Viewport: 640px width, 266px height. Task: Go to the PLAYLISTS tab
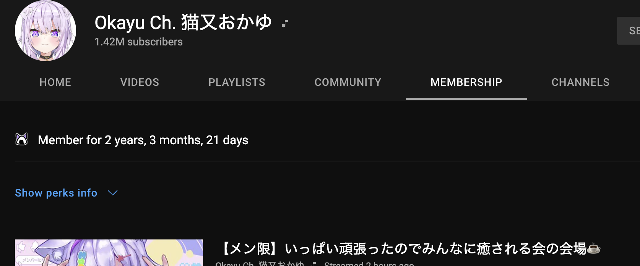(237, 82)
